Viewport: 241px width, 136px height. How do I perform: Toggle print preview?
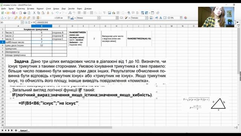click(29, 13)
